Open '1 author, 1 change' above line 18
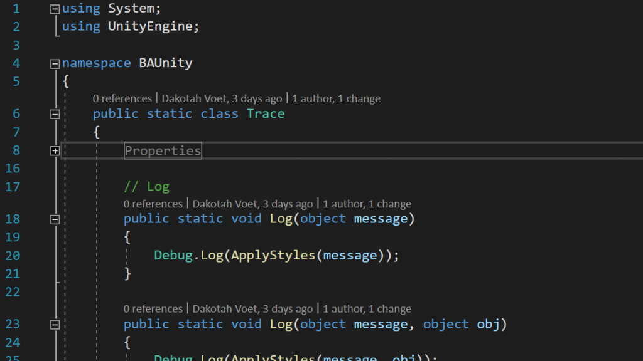Image resolution: width=643 pixels, height=361 pixels. pyautogui.click(x=367, y=204)
